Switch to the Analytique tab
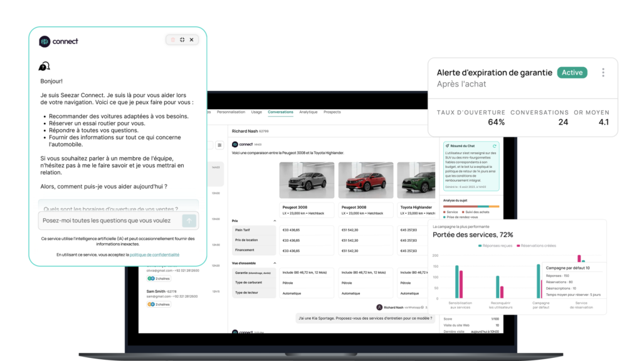The width and height of the screenshot is (642, 361). pos(308,112)
